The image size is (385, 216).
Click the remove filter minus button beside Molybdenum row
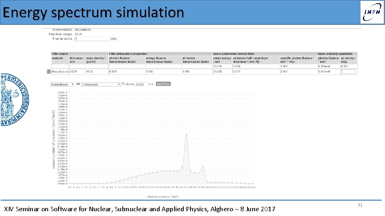coord(49,72)
